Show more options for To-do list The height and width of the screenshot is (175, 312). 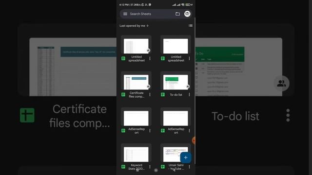pyautogui.click(x=189, y=95)
